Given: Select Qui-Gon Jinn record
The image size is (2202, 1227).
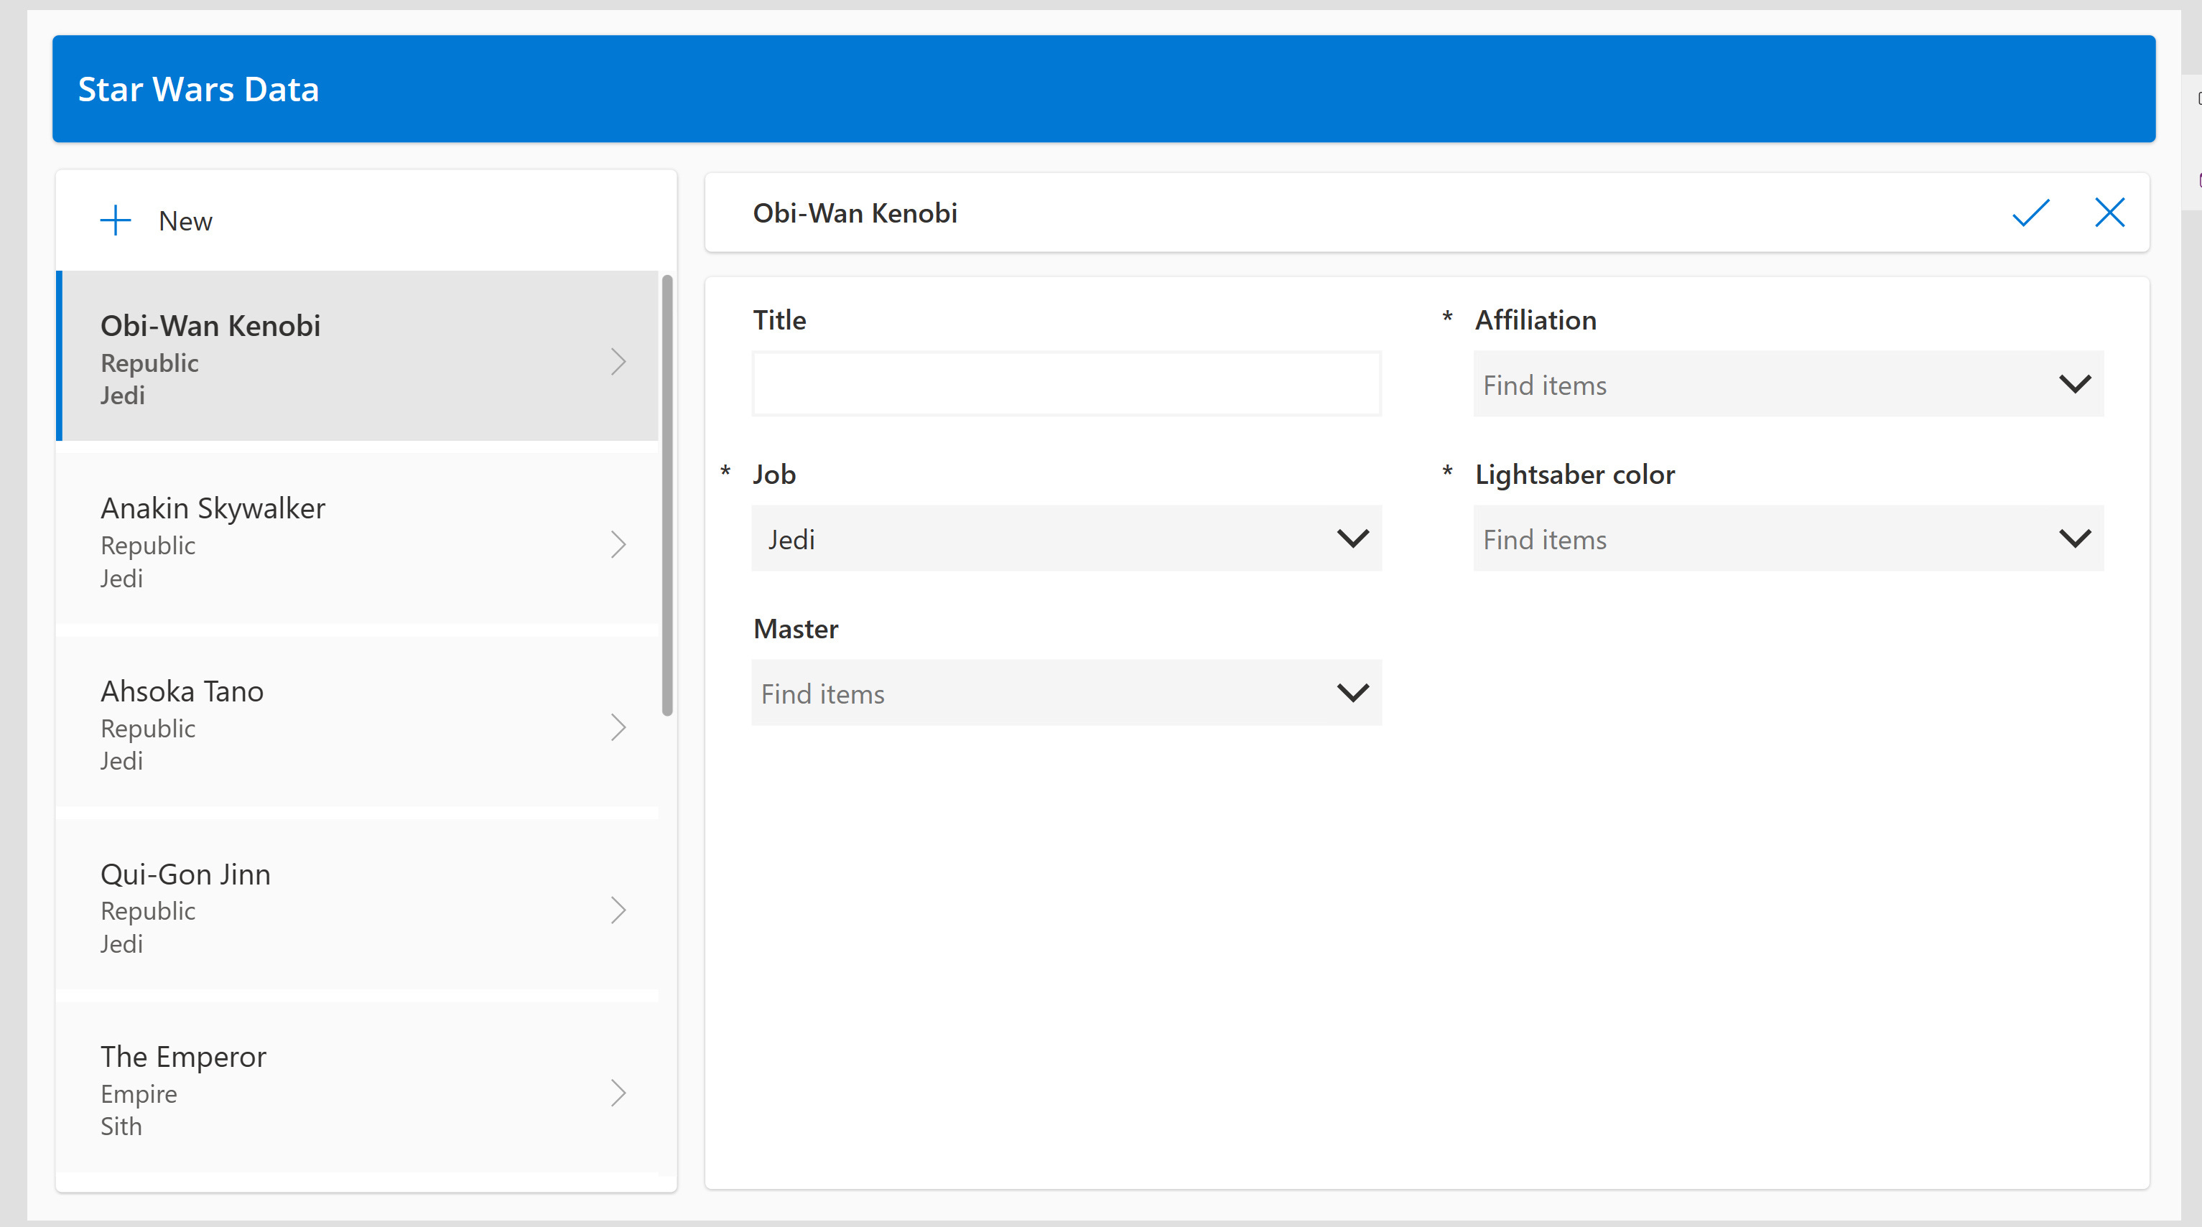Looking at the screenshot, I should (x=185, y=874).
